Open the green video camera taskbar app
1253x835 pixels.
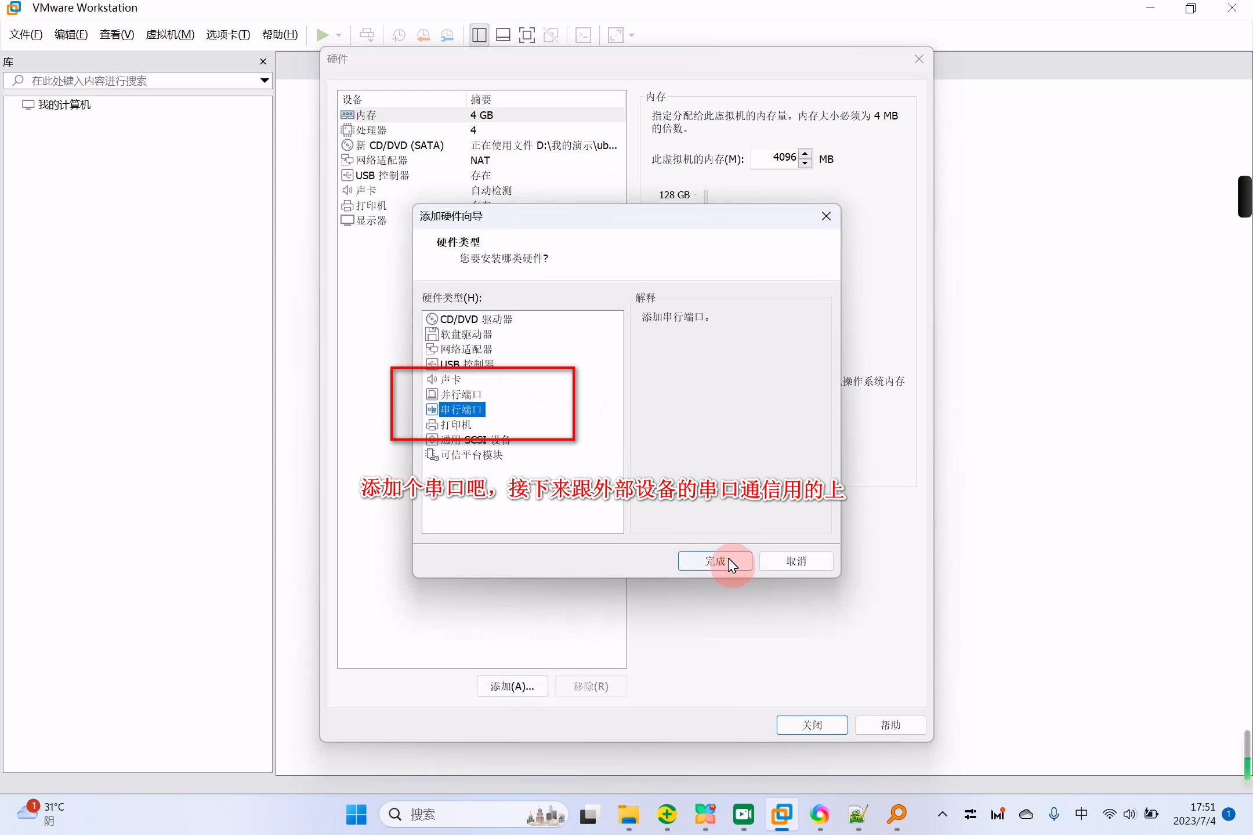(x=743, y=815)
